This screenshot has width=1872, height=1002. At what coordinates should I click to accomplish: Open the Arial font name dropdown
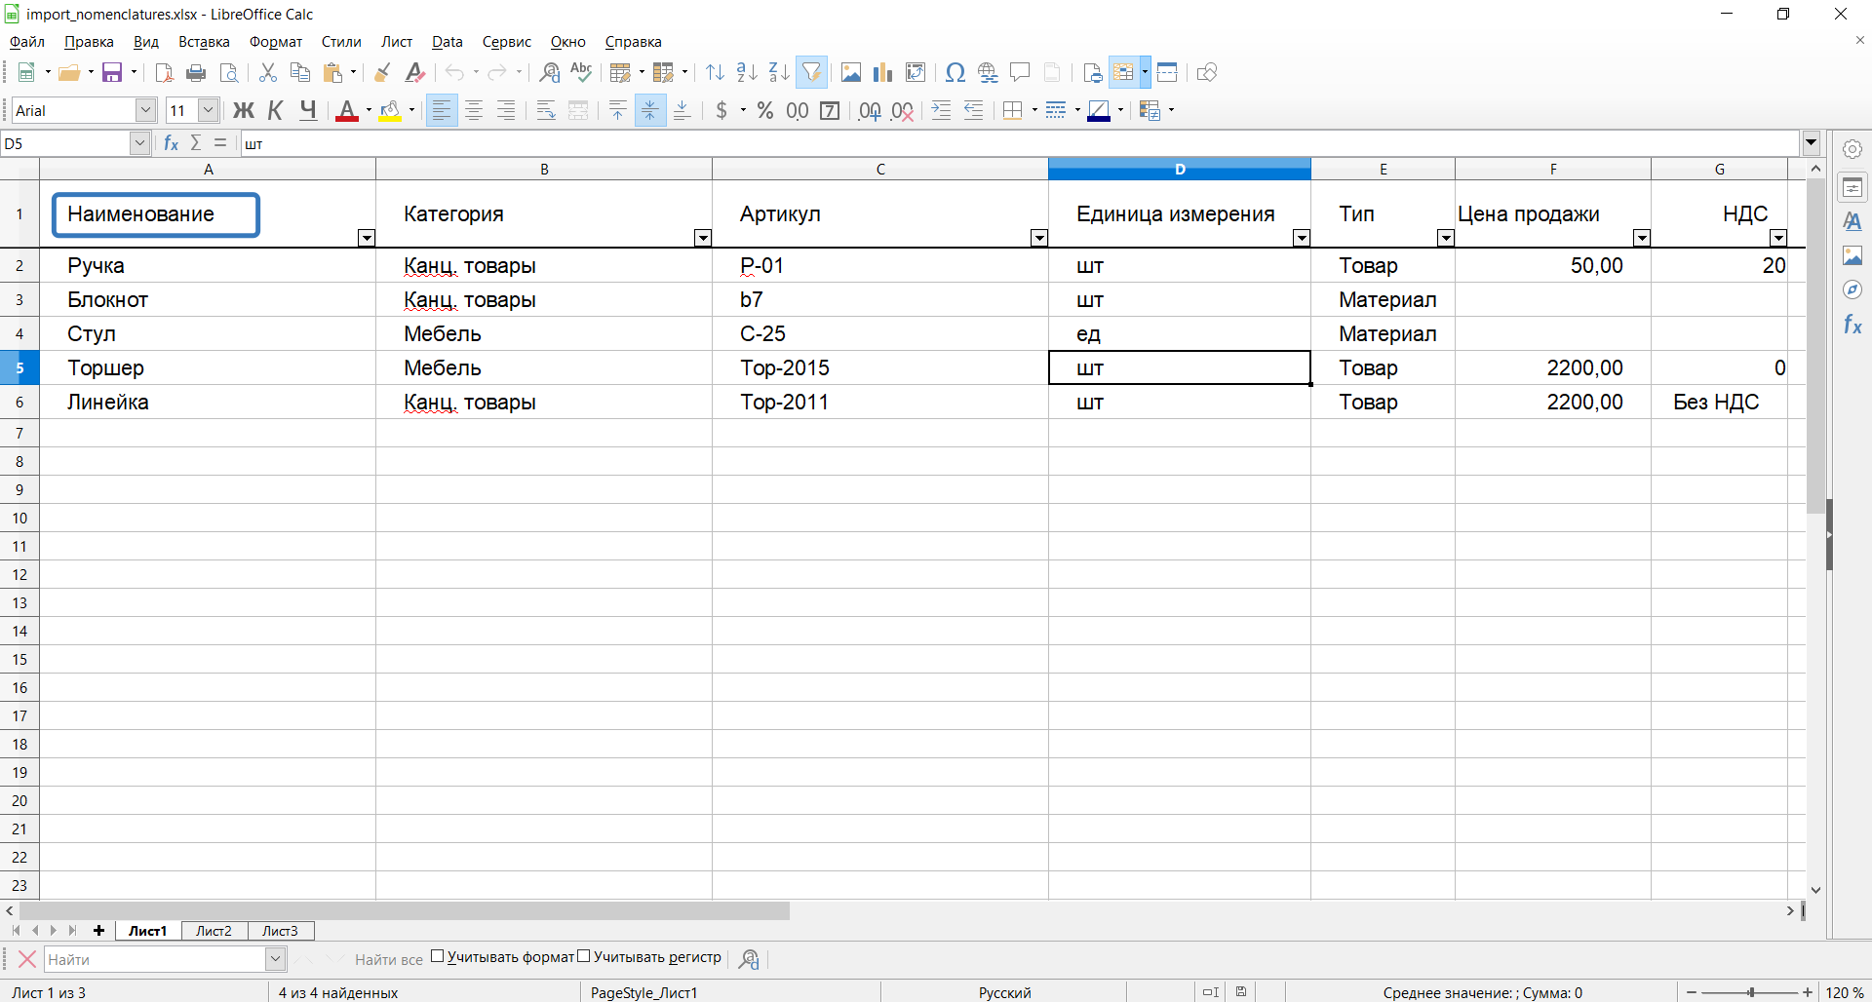145,111
